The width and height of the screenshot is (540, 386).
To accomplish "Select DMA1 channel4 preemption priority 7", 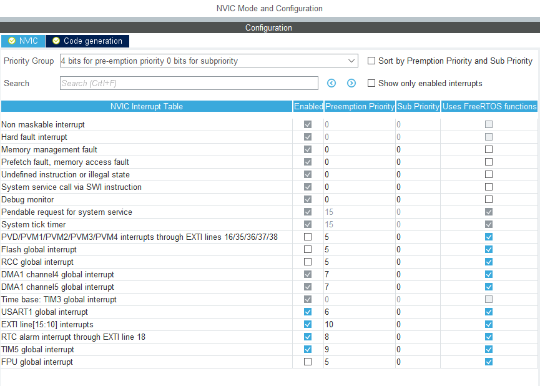I will point(360,274).
